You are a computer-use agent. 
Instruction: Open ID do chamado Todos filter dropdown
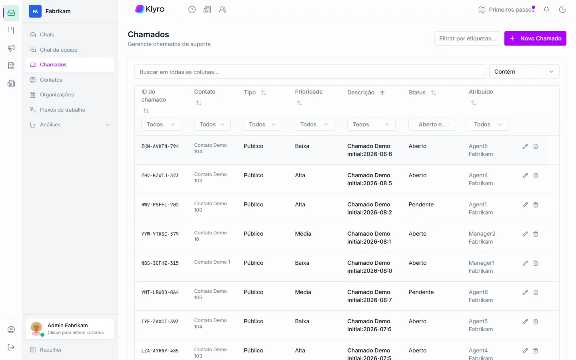coord(161,124)
